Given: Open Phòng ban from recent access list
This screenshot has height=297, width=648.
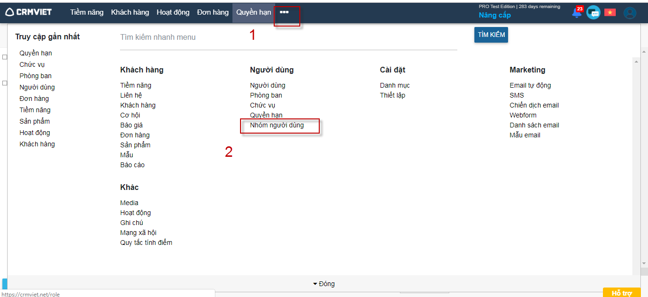Looking at the screenshot, I should [x=36, y=76].
